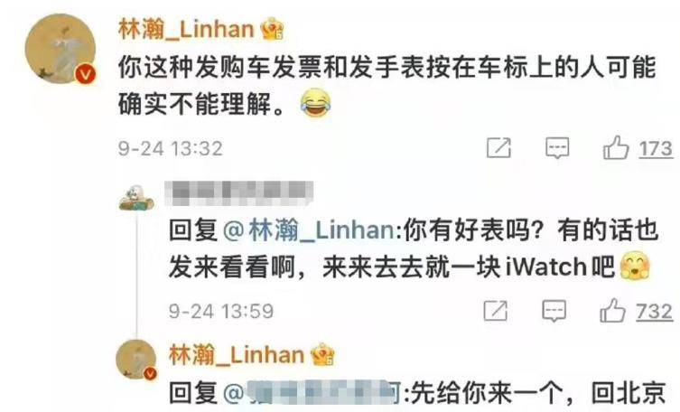
Task: Click the 林瀚_Linhan username in lower reply
Action: click(237, 355)
